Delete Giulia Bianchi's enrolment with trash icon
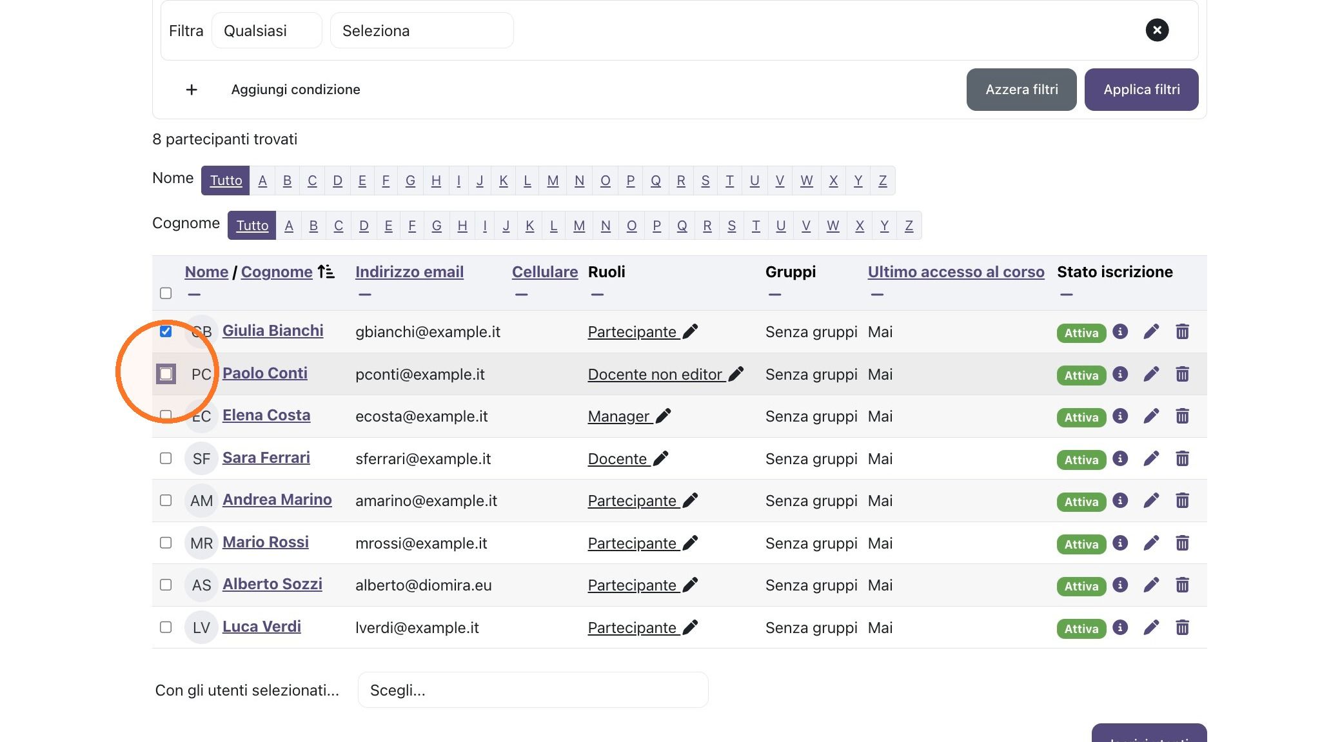 pyautogui.click(x=1182, y=331)
